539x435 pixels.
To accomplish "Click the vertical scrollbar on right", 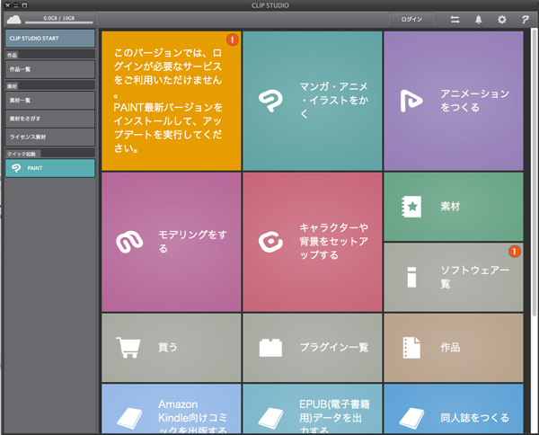I will click(x=534, y=172).
